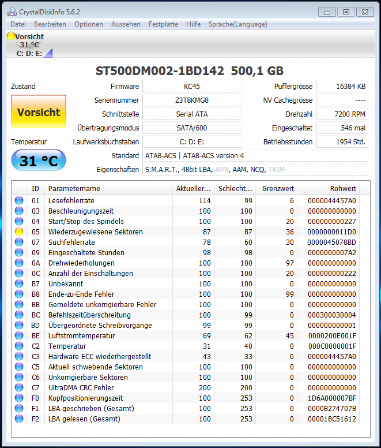Click the Parametername column header
Image resolution: width=381 pixels, height=448 pixels.
(108, 189)
